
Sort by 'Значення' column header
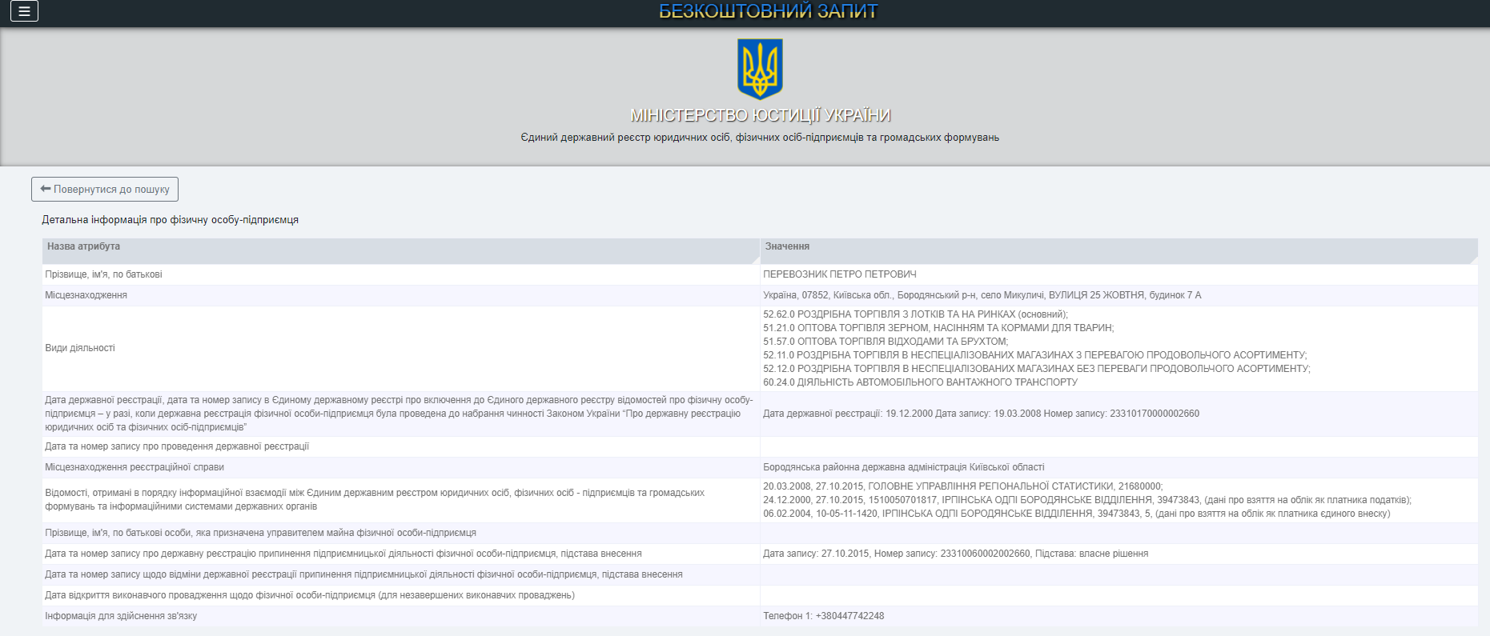787,246
